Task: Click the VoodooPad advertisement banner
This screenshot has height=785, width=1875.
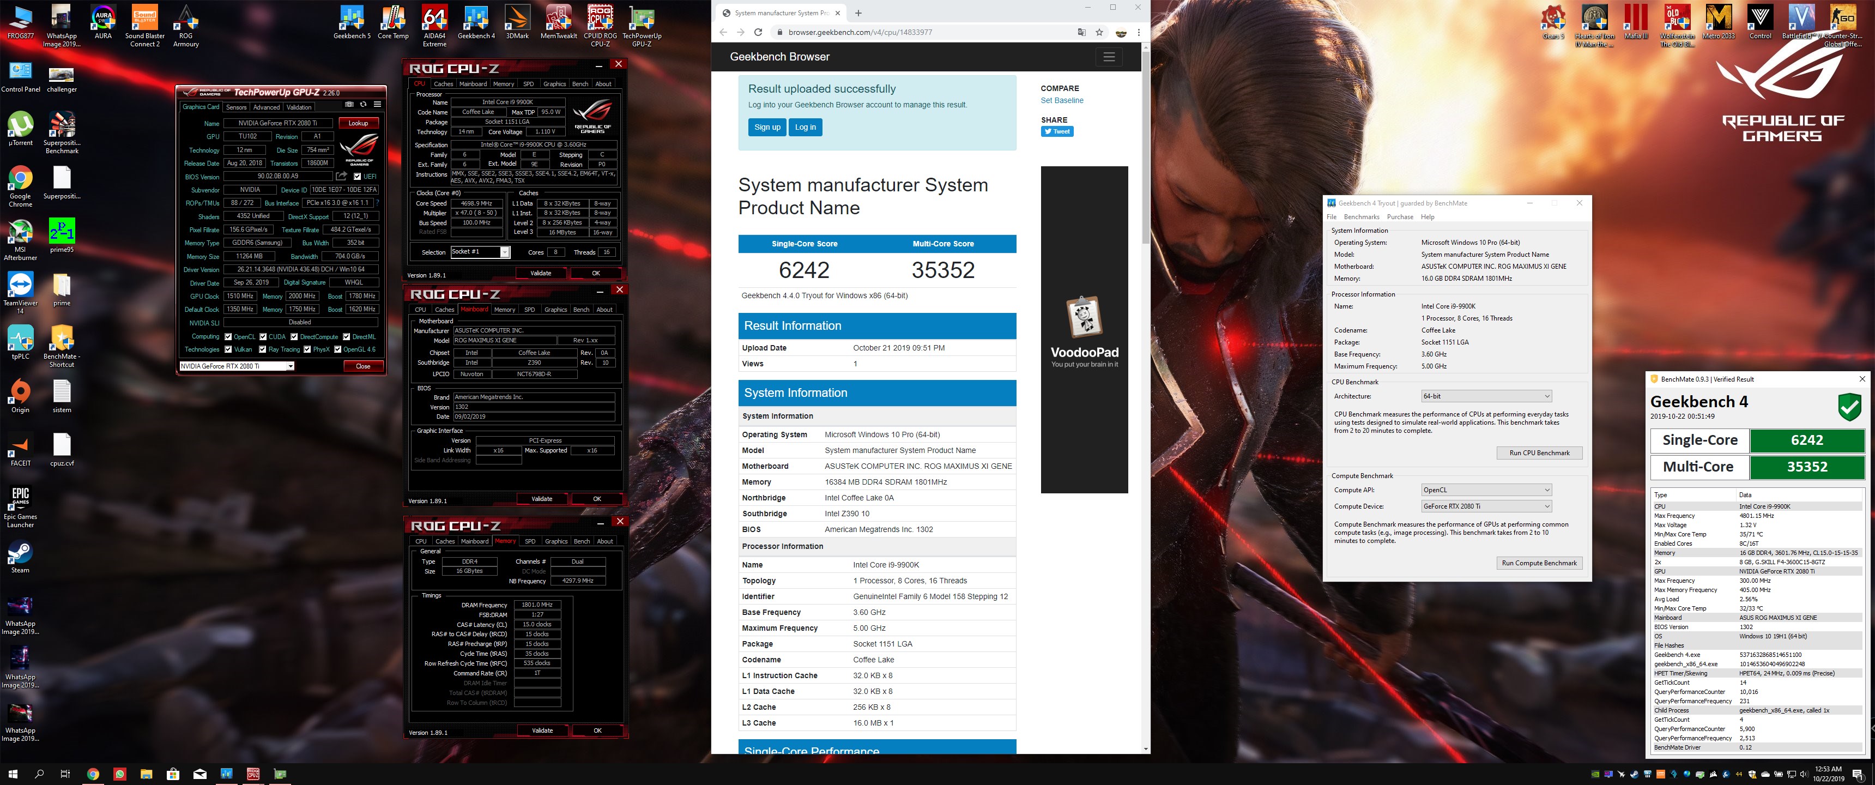Action: [x=1084, y=329]
